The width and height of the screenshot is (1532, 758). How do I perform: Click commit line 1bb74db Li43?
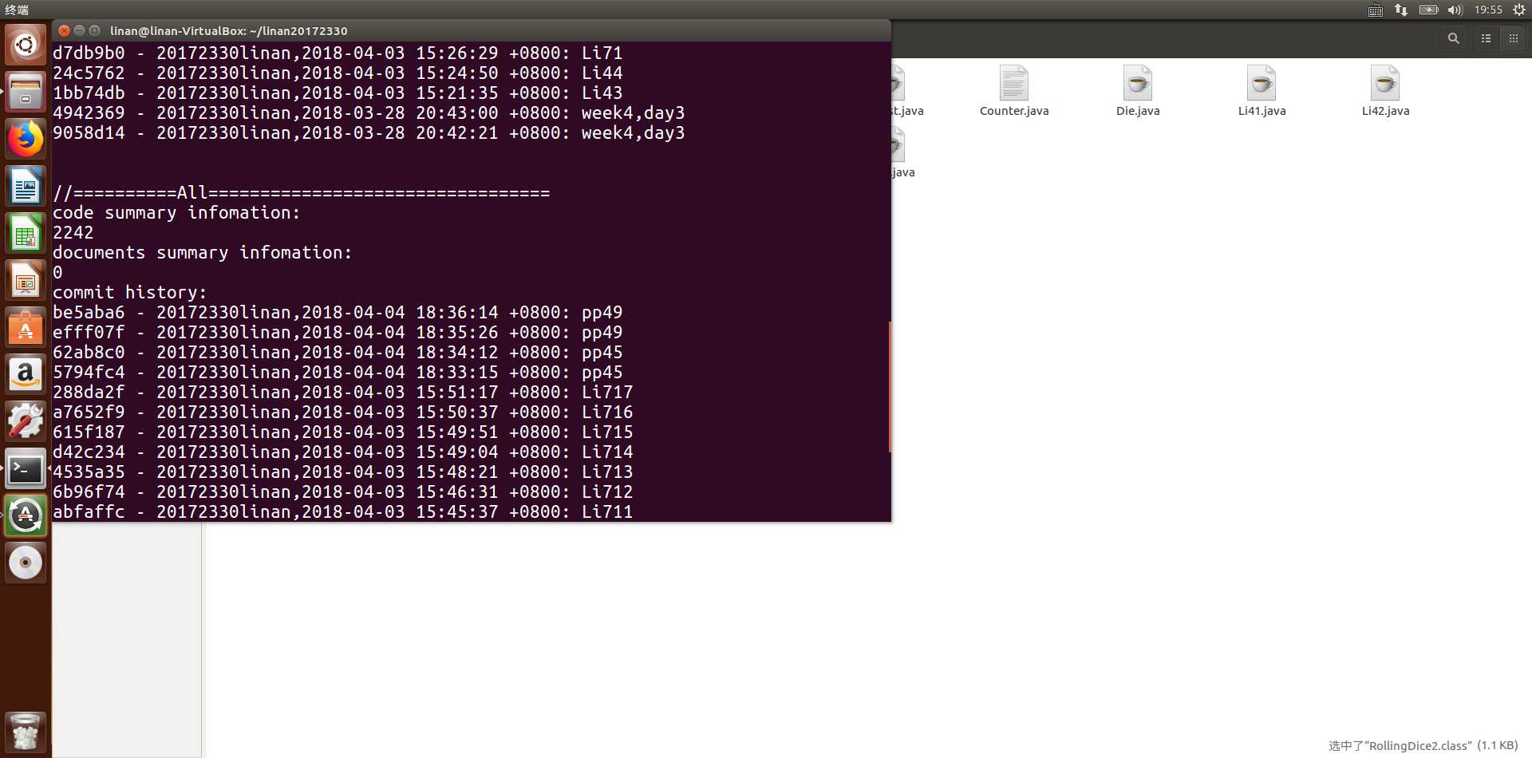[338, 93]
